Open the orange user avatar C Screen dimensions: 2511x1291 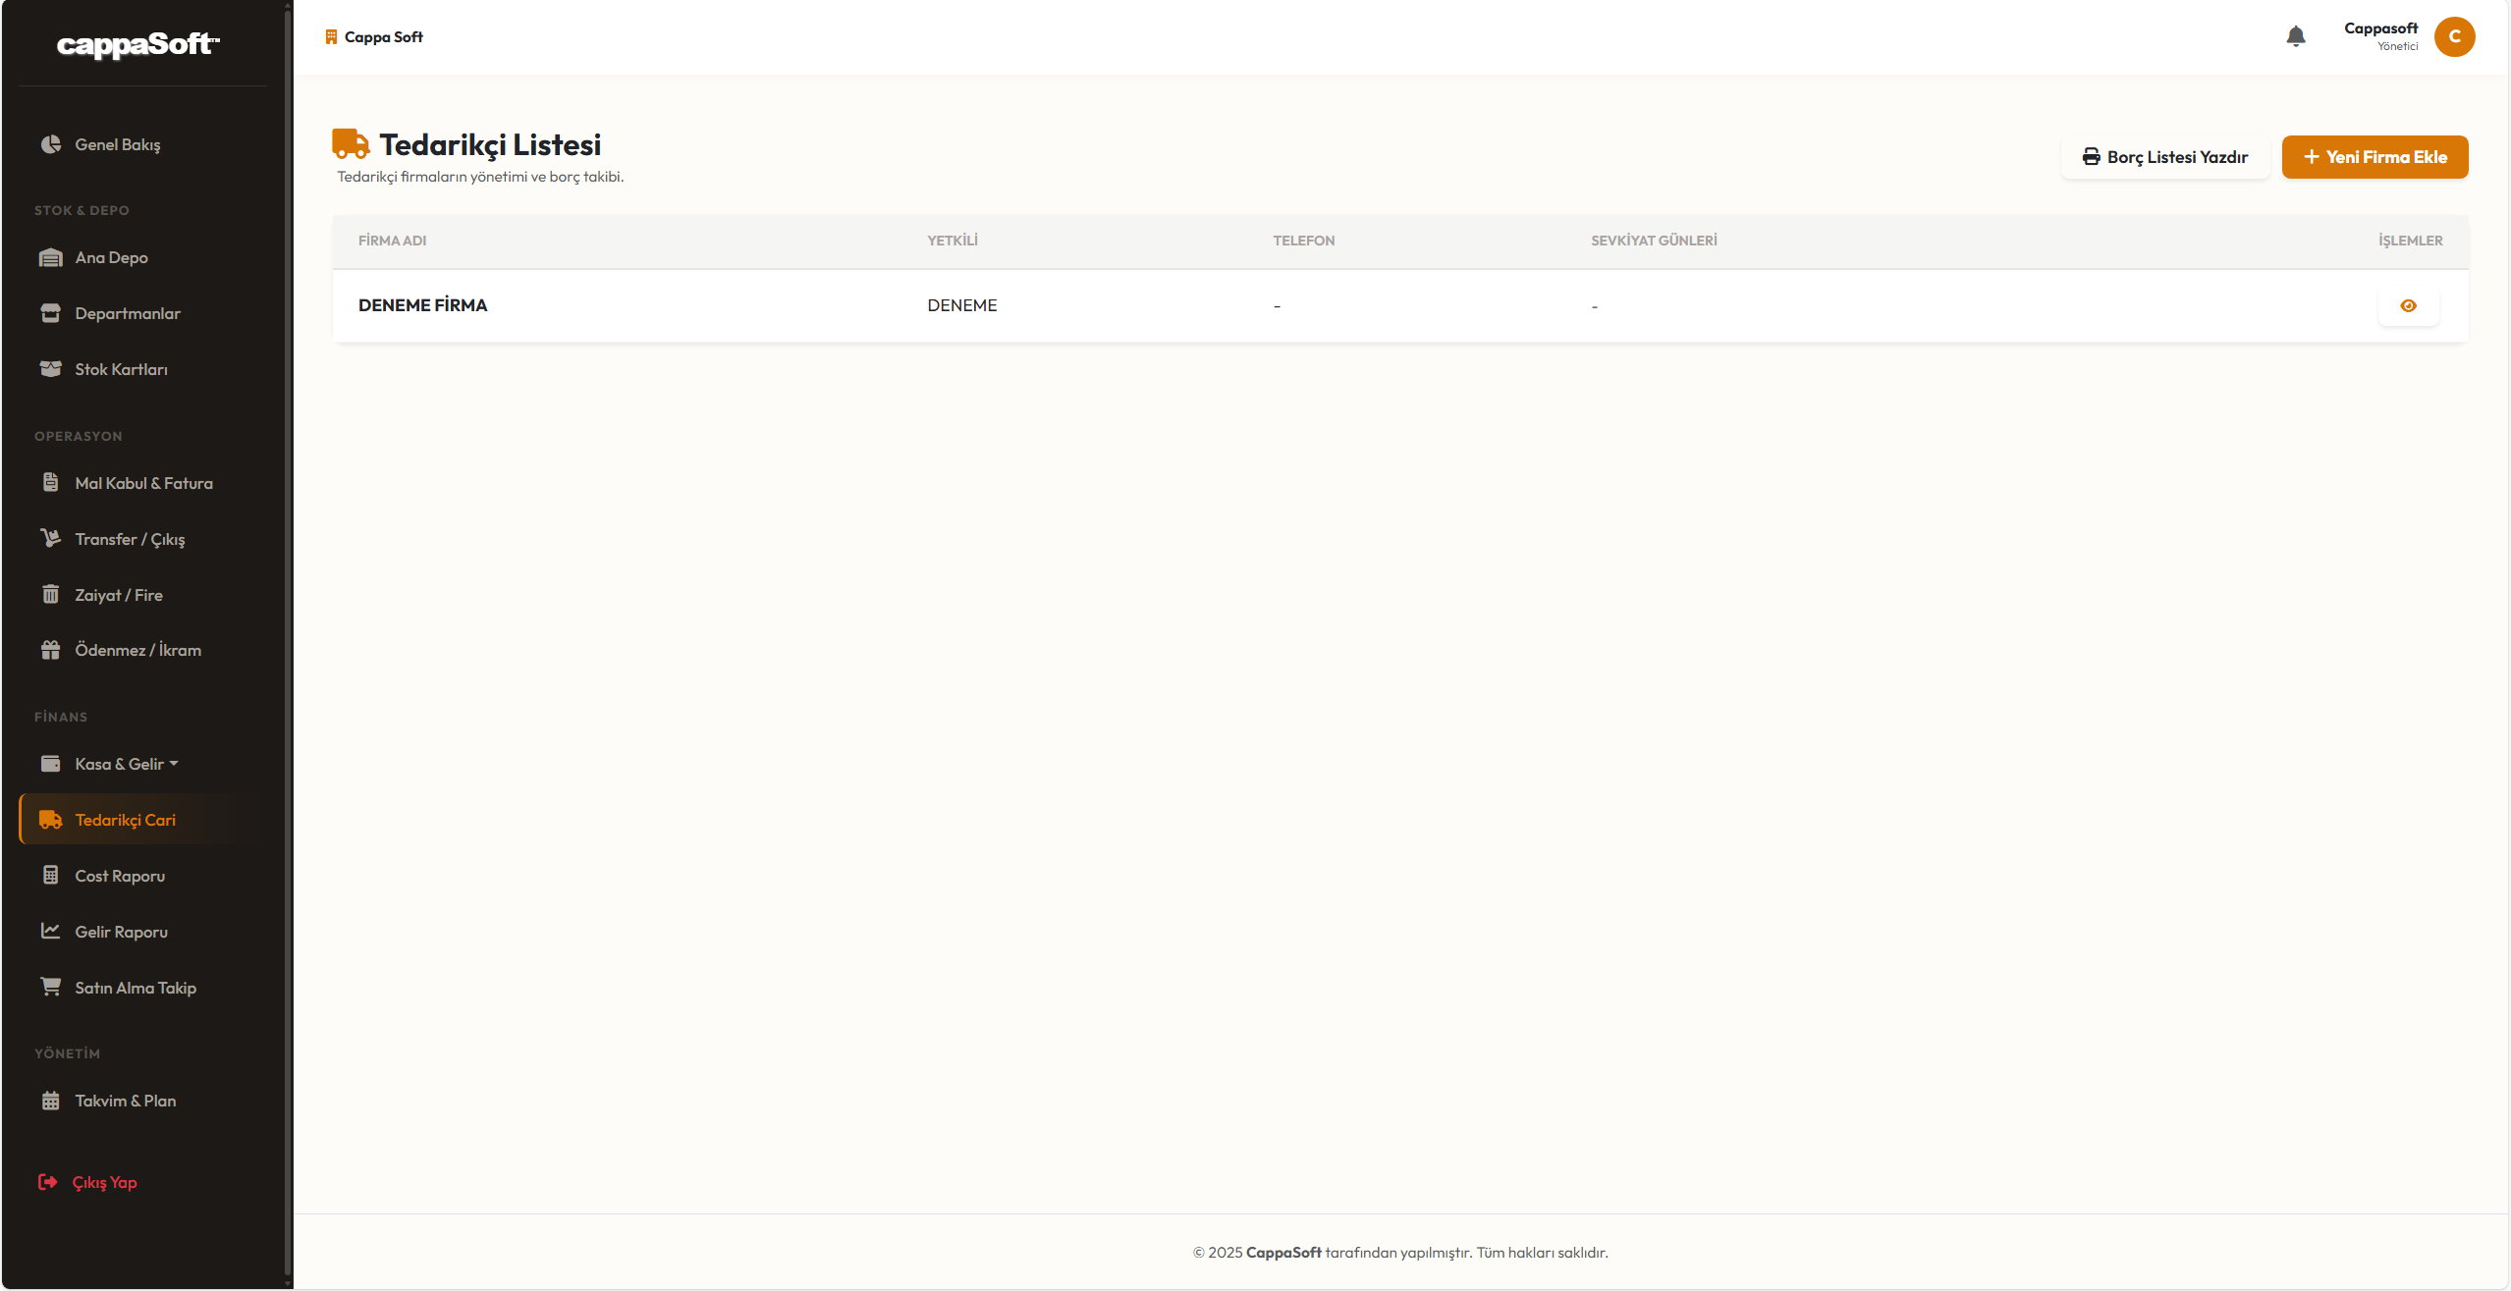[x=2453, y=36]
